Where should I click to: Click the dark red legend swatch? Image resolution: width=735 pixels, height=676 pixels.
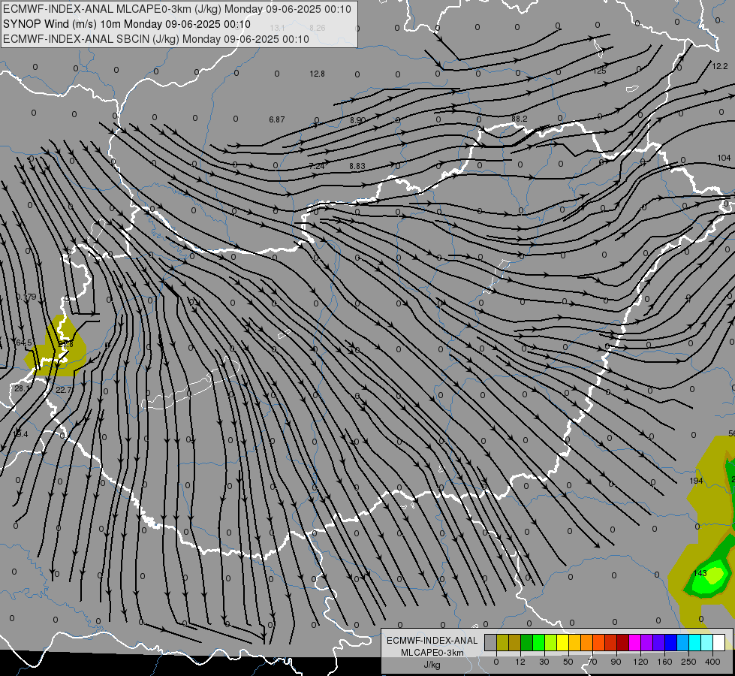pos(623,642)
